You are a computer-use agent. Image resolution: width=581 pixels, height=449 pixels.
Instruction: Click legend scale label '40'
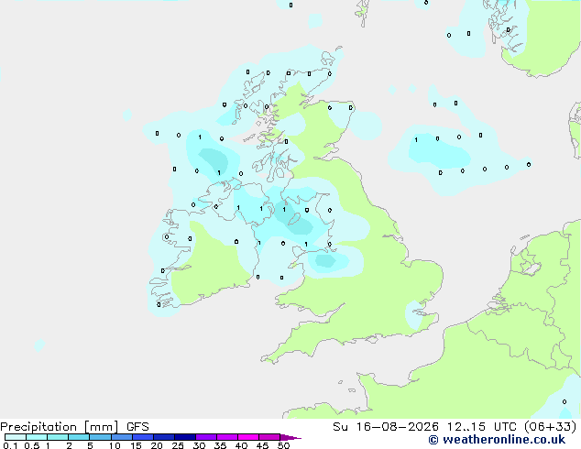click(x=241, y=445)
